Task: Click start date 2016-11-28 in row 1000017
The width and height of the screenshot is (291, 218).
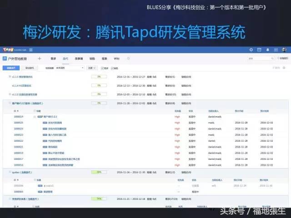Action: 241,159
